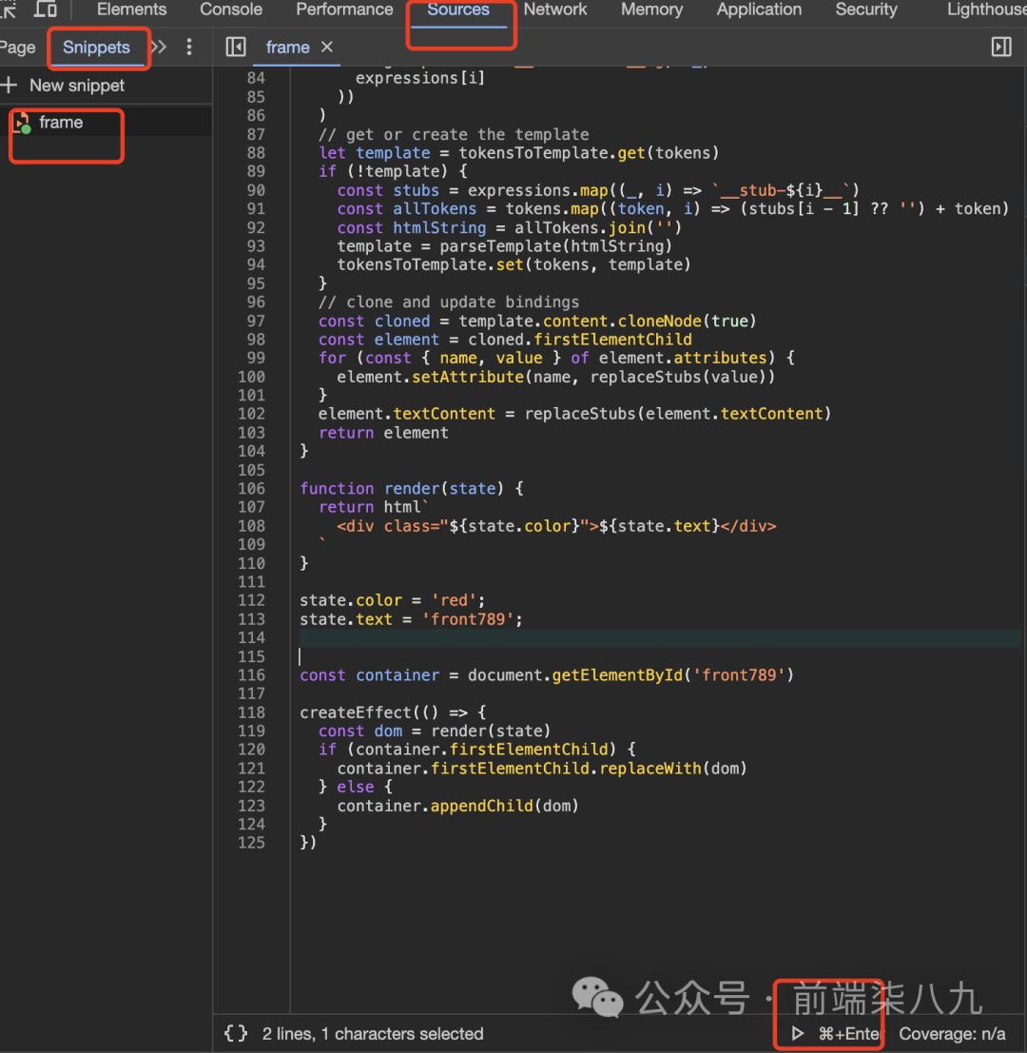Close the frame editor tab

tap(327, 48)
